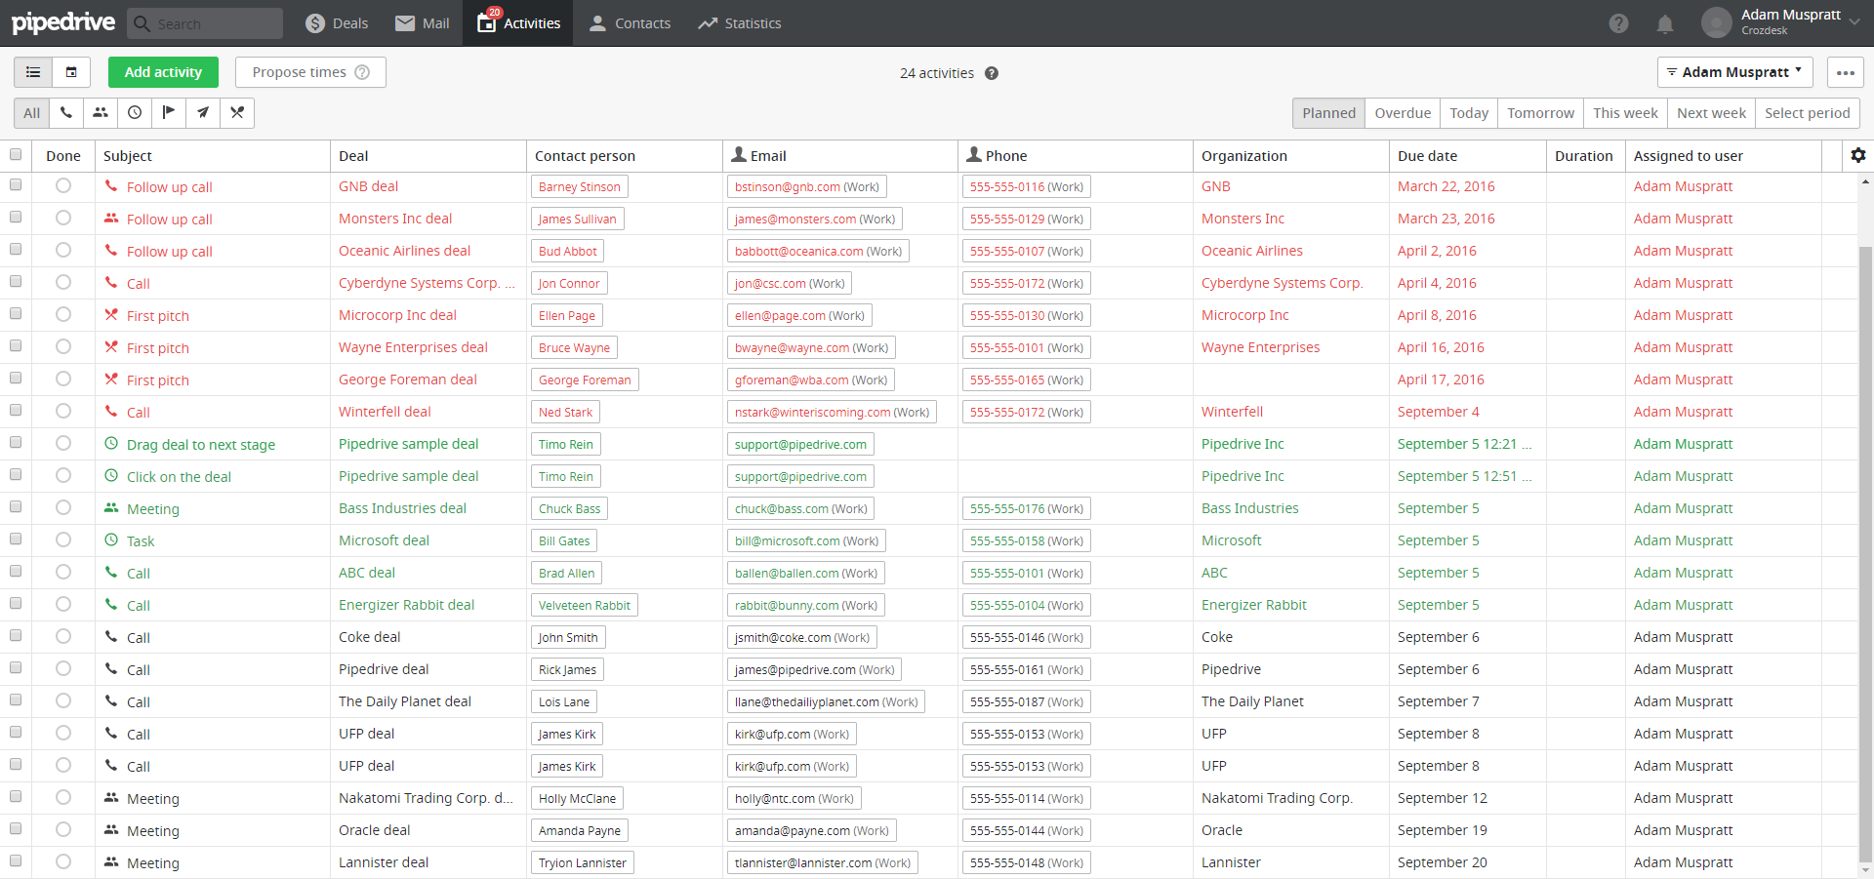Click the Propose times button
This screenshot has height=879, width=1874.
coord(310,72)
